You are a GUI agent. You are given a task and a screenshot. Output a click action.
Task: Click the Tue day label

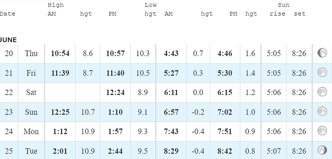pyautogui.click(x=31, y=151)
